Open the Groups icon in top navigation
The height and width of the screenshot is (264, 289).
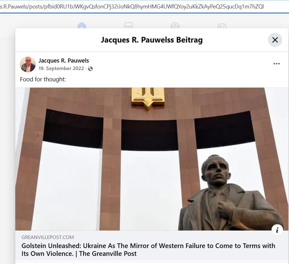(175, 25)
